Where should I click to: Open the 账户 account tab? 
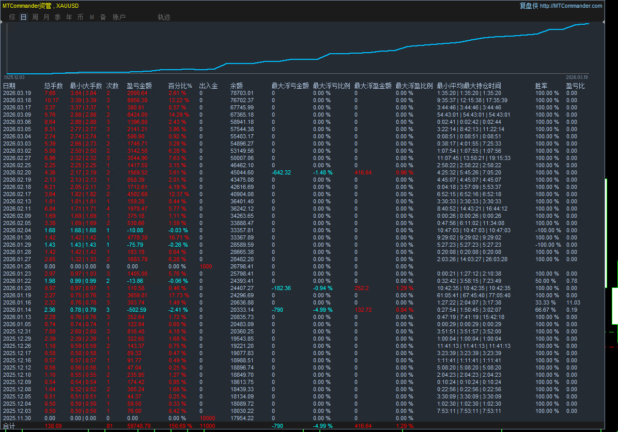point(119,17)
